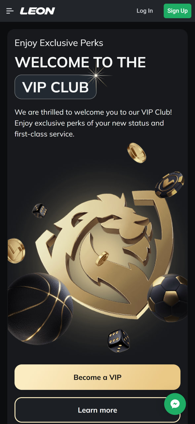Click the LEON logo

click(37, 11)
